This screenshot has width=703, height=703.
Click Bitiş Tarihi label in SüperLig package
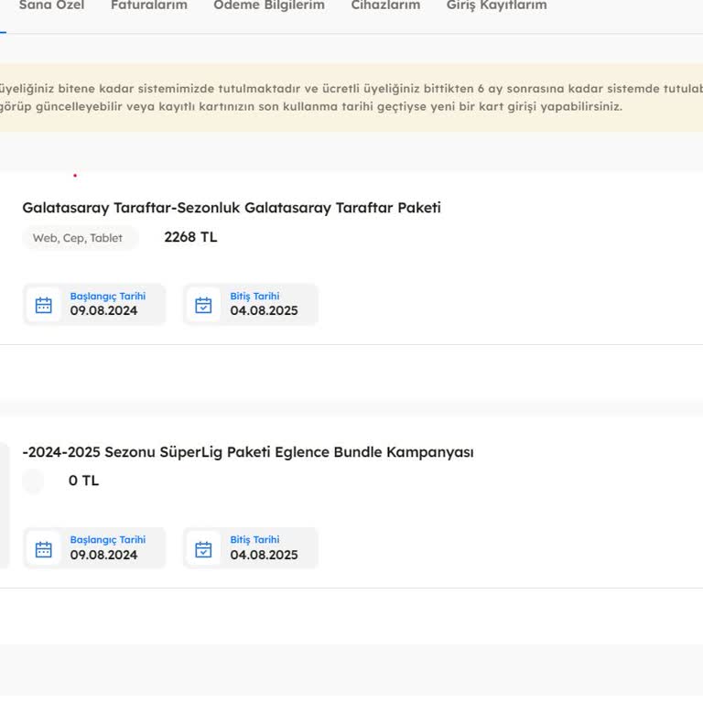[x=254, y=540]
